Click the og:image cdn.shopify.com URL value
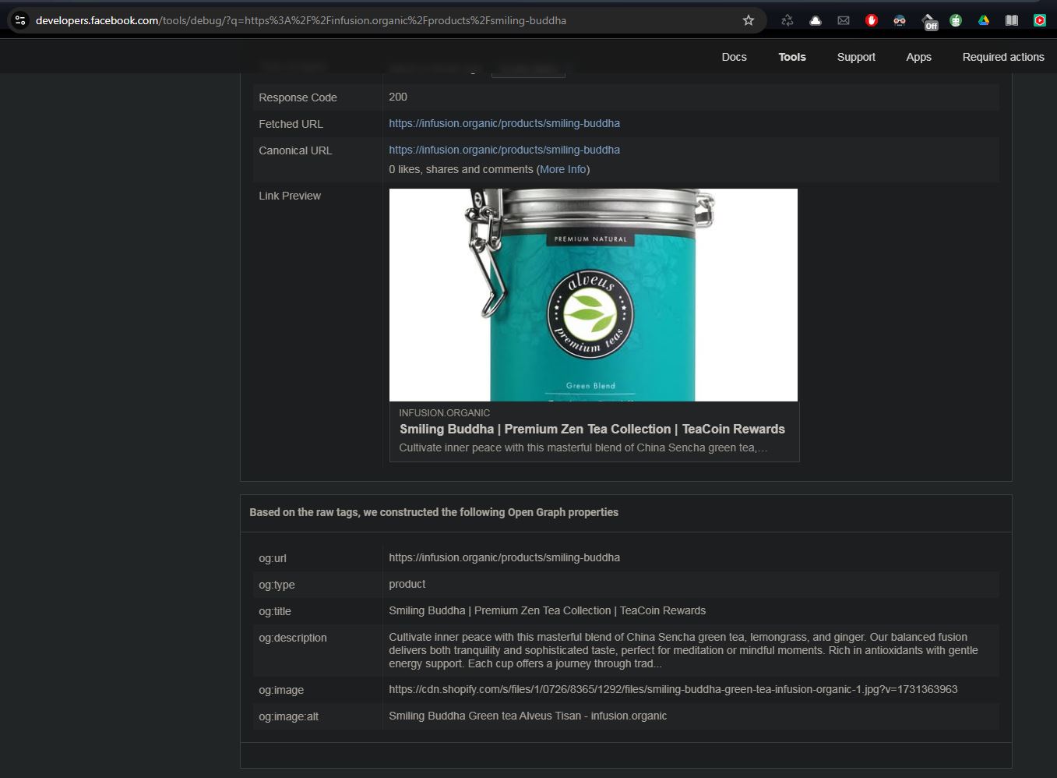Screen dimensions: 1057x778 click(x=673, y=689)
